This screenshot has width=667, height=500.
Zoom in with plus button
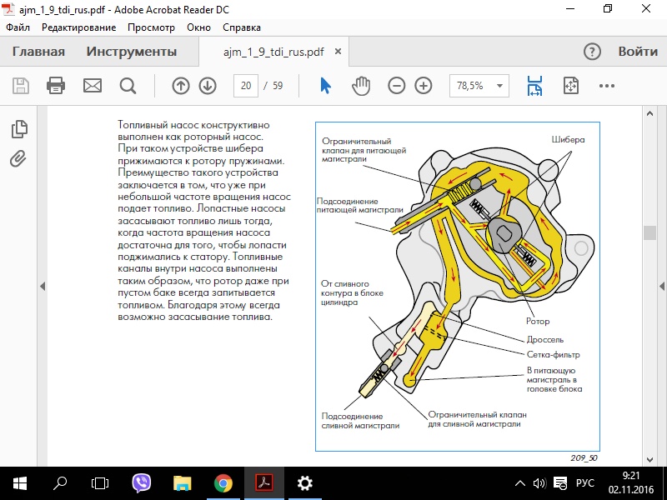[x=424, y=86]
